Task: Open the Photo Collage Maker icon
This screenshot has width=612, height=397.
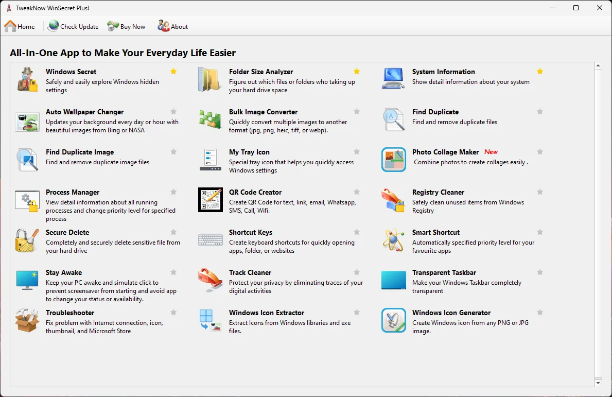Action: 394,160
